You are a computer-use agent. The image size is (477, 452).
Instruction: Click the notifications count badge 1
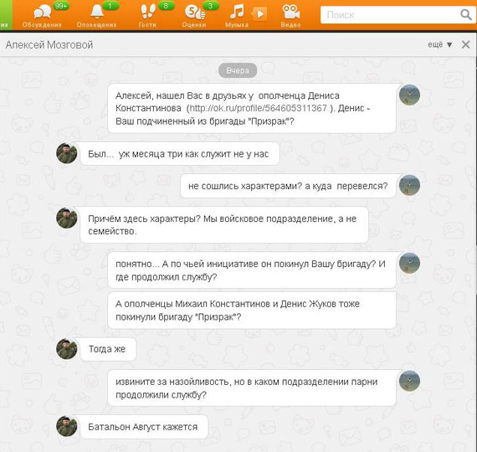(x=110, y=6)
